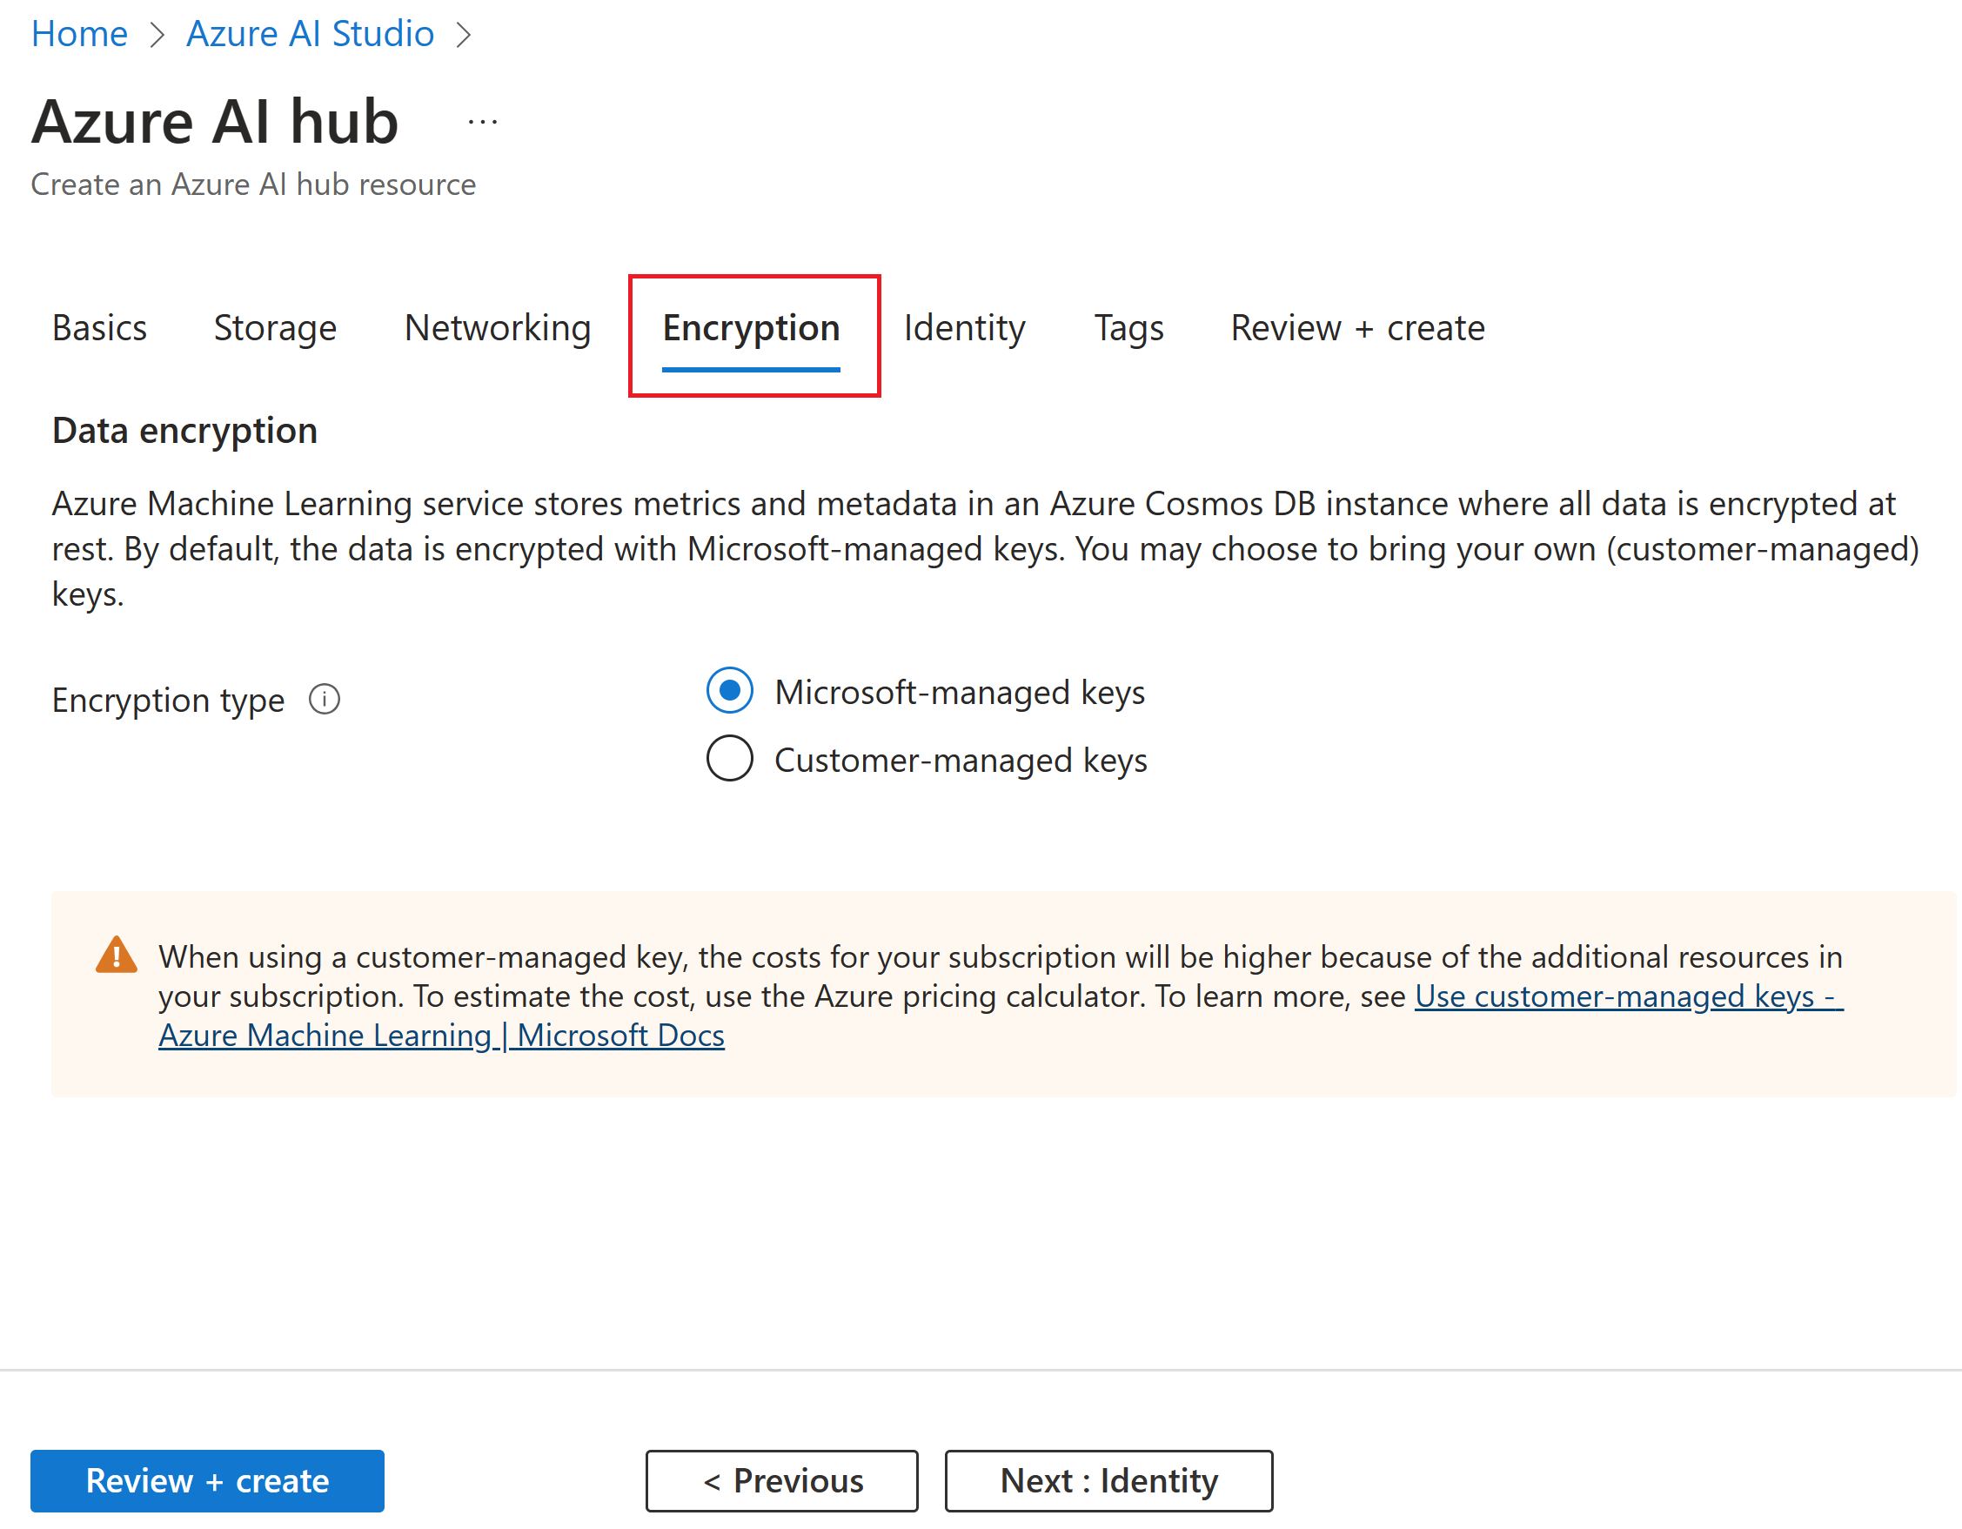Switch to the Identity tab
The height and width of the screenshot is (1529, 1962).
click(x=964, y=328)
